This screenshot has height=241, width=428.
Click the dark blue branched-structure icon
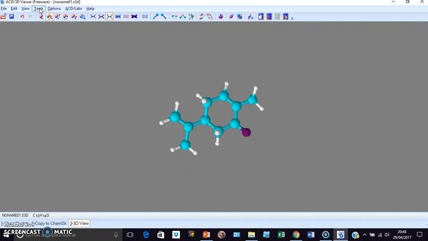[250, 17]
